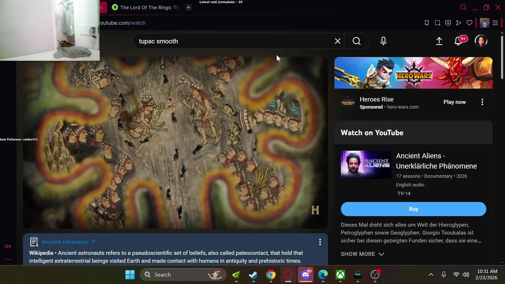Open a new tab with the plus button
505x284 pixels.
(x=189, y=7)
